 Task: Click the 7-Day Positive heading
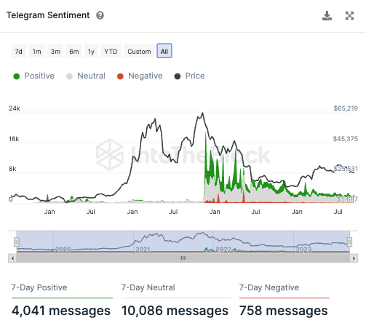pos(39,287)
